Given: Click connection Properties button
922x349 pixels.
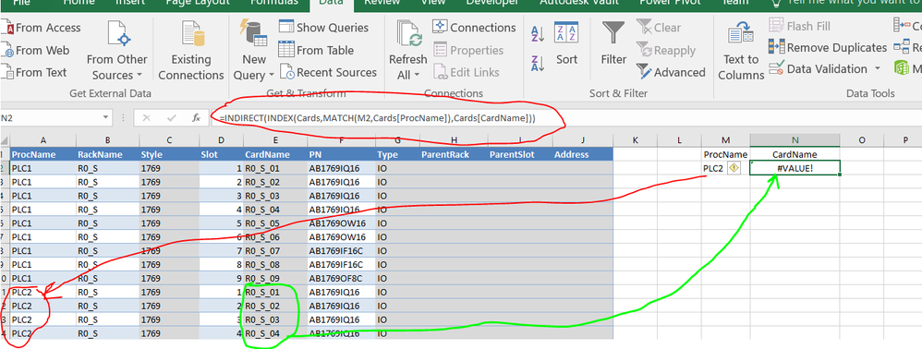Looking at the screenshot, I should point(468,51).
